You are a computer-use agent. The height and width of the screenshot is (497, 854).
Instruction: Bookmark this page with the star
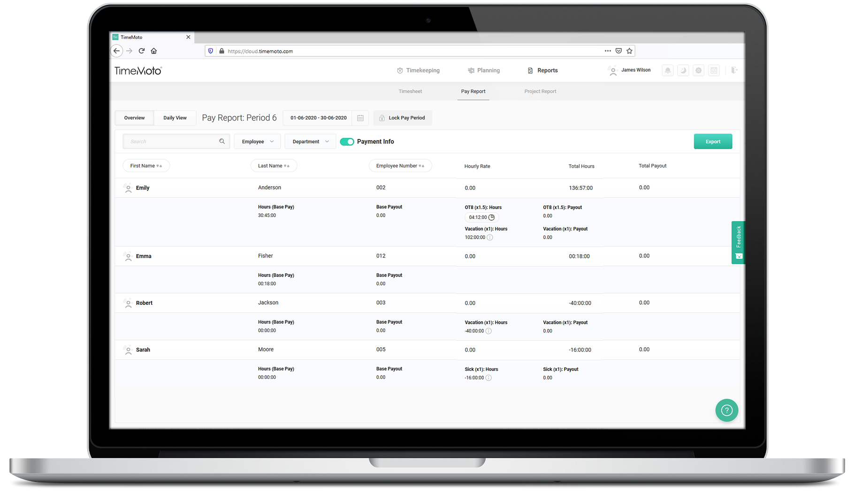click(x=630, y=51)
